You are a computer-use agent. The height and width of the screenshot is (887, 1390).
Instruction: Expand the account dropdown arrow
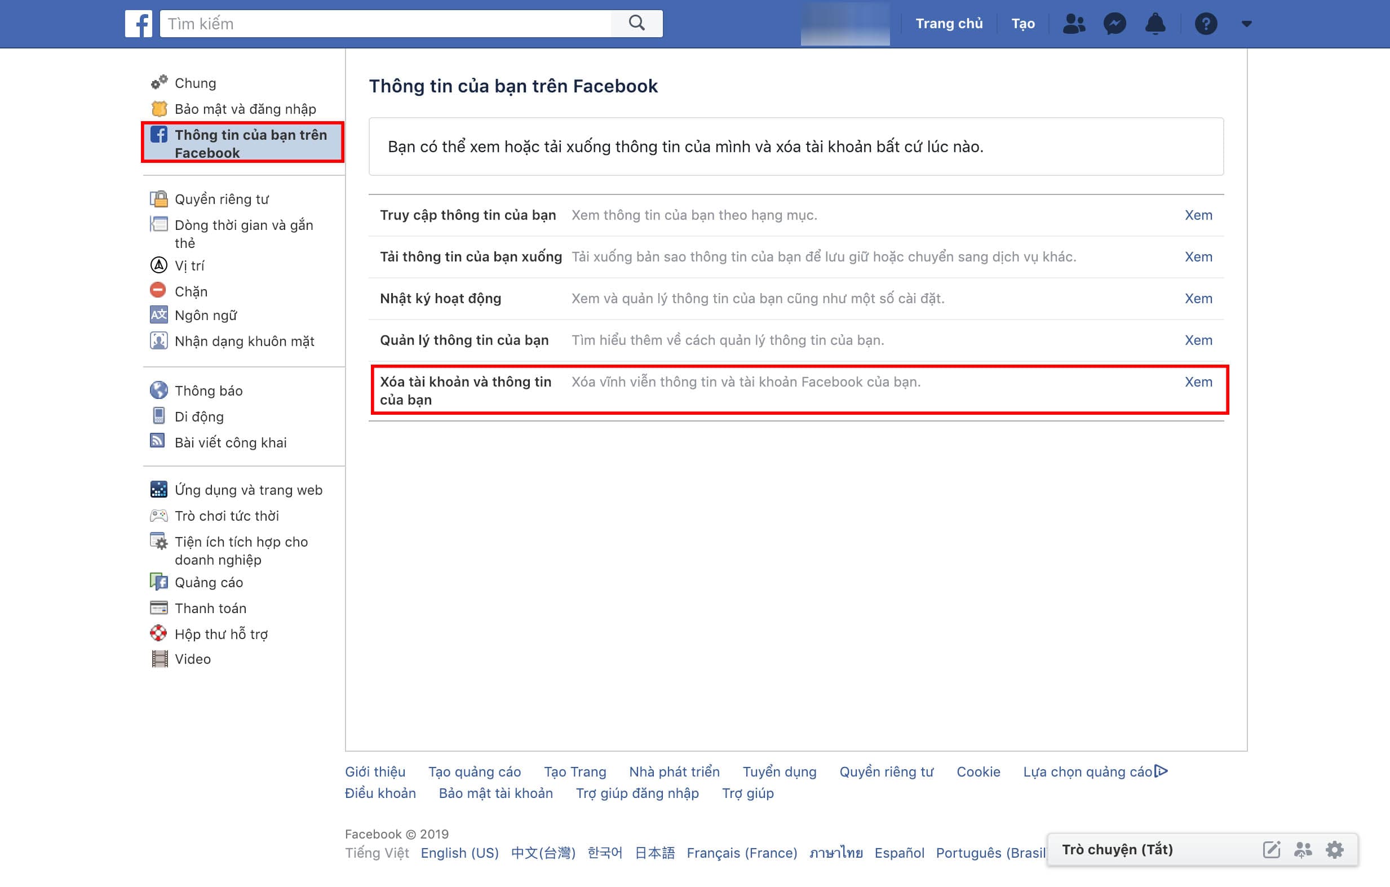[x=1247, y=24]
